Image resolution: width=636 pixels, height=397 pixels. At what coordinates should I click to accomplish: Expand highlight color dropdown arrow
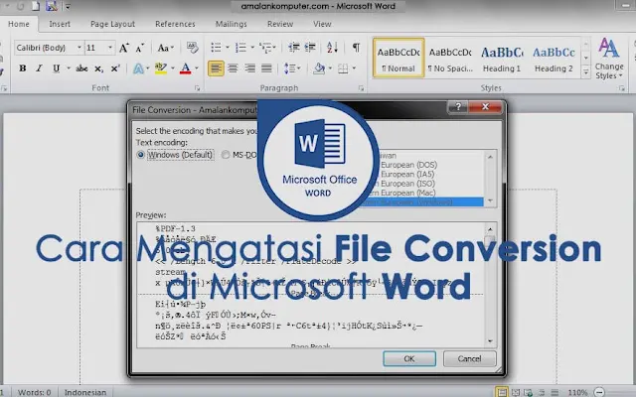[172, 68]
